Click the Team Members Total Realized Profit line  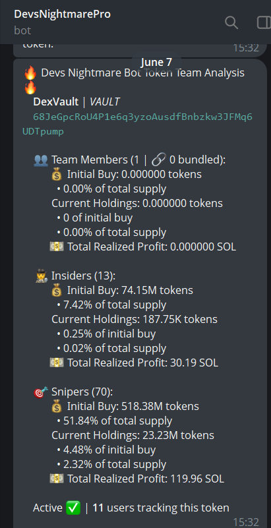(x=142, y=247)
